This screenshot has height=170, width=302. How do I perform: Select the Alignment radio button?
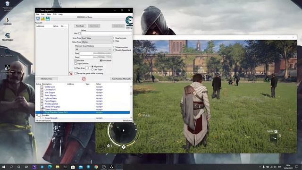(92, 67)
